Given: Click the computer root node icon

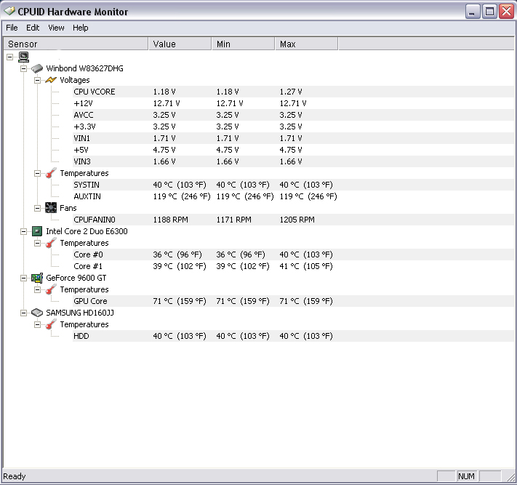Looking at the screenshot, I should 24,57.
